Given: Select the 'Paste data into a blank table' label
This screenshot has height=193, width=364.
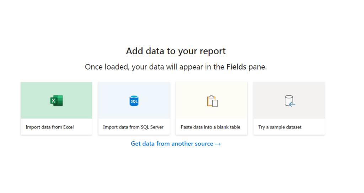Looking at the screenshot, I should (x=210, y=127).
